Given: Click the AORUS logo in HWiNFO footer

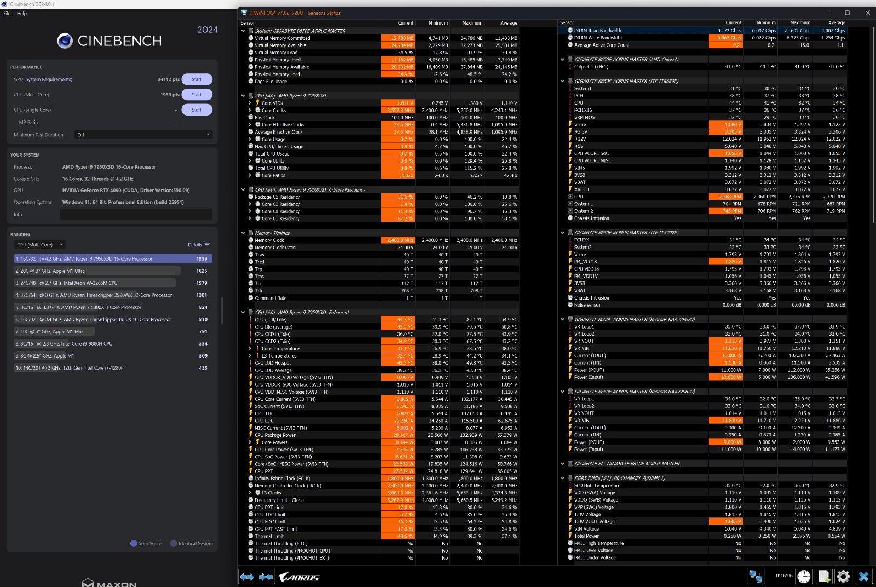Looking at the screenshot, I should point(299,577).
